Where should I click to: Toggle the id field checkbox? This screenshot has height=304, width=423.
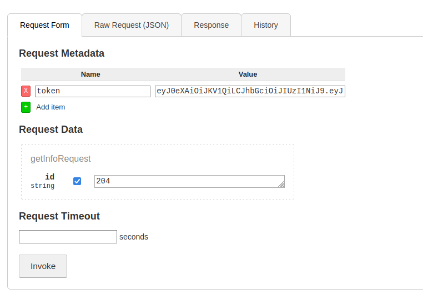(x=77, y=181)
